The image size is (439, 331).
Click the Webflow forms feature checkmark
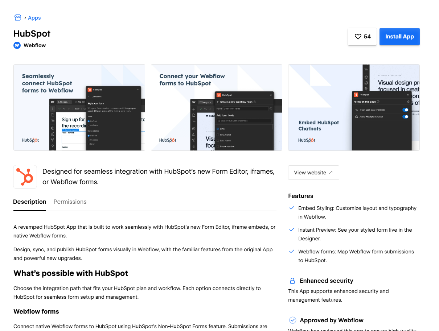[292, 251]
